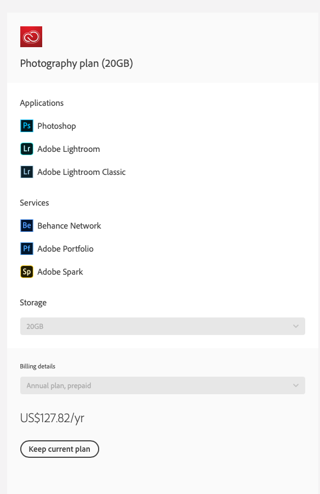Select the Adobe Lightroom text label

[68, 149]
